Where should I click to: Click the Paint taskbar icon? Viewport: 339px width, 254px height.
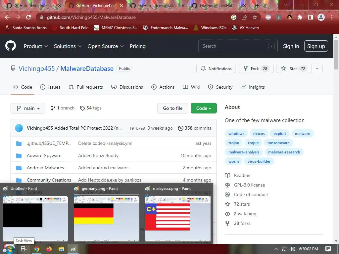tap(73, 249)
